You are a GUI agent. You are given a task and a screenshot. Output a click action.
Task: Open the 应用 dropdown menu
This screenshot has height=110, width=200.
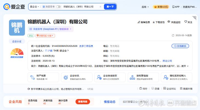145,7
